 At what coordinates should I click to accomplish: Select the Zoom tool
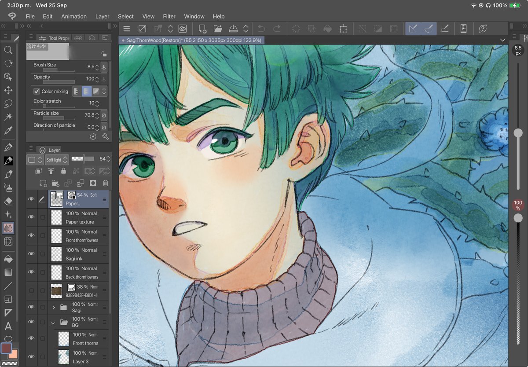pos(8,50)
